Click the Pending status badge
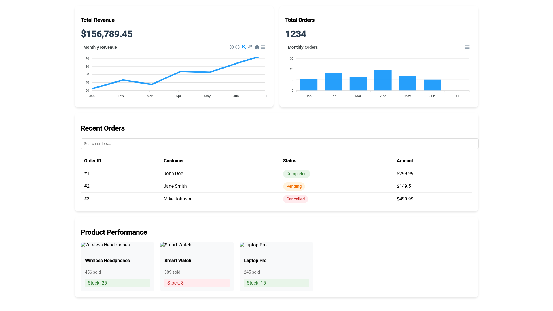Screen dimensions: 553x311 click(294, 186)
